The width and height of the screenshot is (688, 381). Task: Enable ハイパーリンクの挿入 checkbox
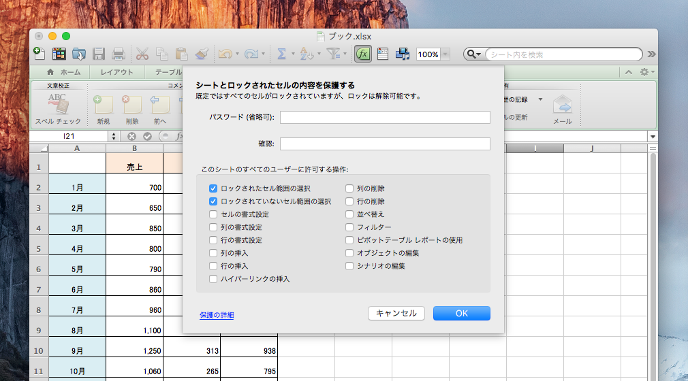click(x=213, y=279)
